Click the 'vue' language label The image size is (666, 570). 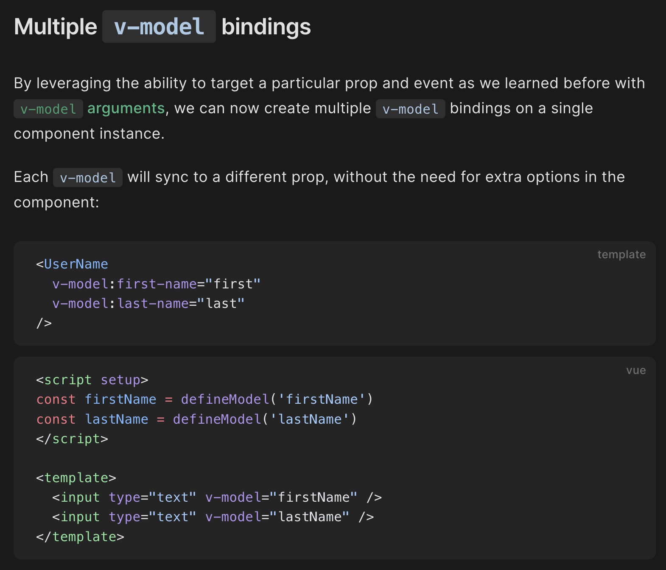click(636, 370)
